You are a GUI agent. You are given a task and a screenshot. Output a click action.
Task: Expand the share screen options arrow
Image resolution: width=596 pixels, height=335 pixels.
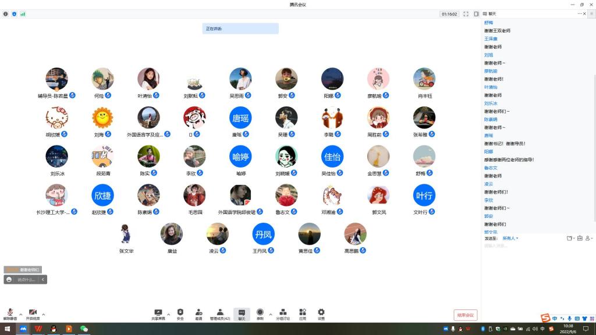tap(169, 314)
